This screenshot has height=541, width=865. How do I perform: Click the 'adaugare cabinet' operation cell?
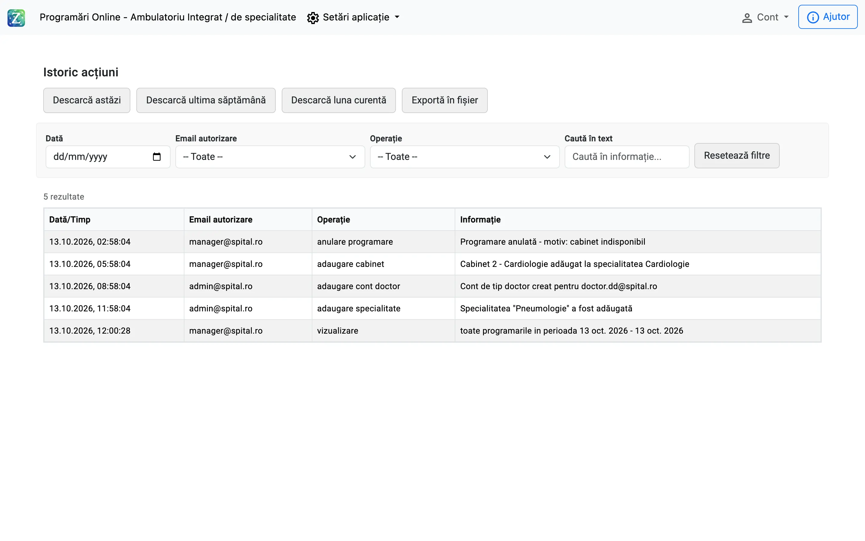point(384,264)
